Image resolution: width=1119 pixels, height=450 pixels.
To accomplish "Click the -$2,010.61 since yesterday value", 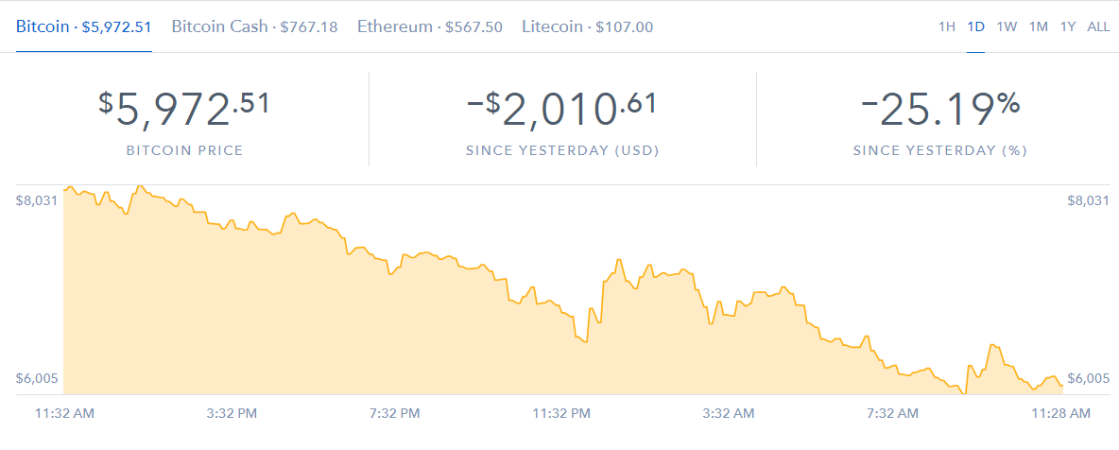I will (x=562, y=110).
